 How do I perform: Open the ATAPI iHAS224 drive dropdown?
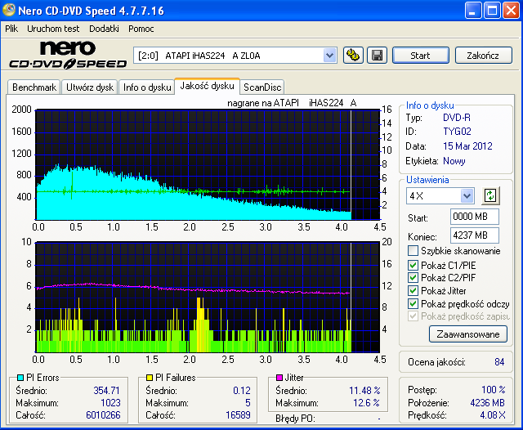click(x=329, y=56)
